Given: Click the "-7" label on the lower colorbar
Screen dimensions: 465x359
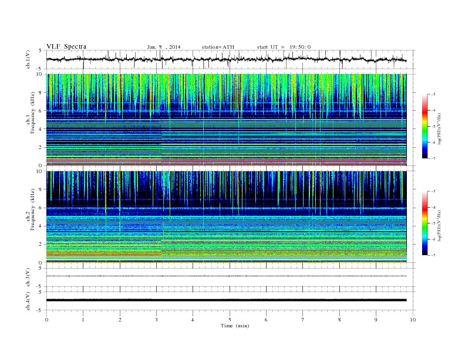Looking at the screenshot, I should pyautogui.click(x=433, y=255).
